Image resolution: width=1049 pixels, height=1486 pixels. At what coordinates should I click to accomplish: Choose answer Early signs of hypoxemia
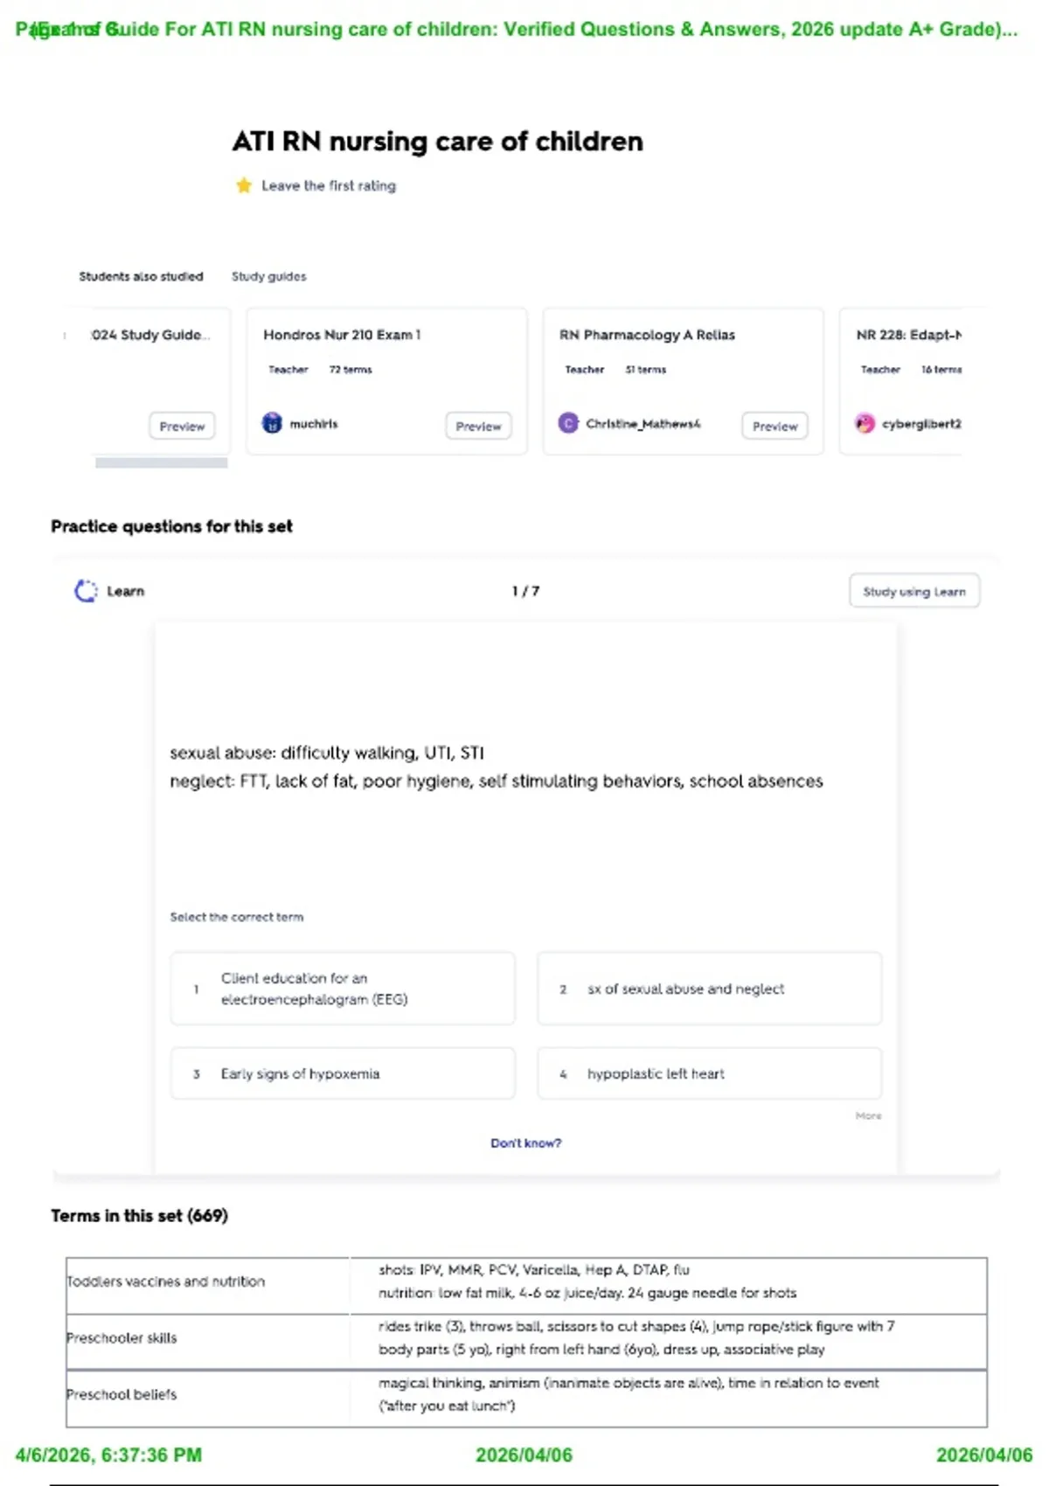tap(343, 1073)
